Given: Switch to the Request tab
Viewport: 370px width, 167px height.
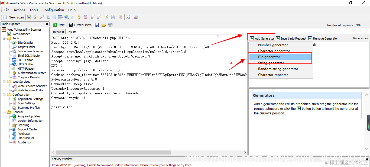Looking at the screenshot, I should click(x=59, y=32).
